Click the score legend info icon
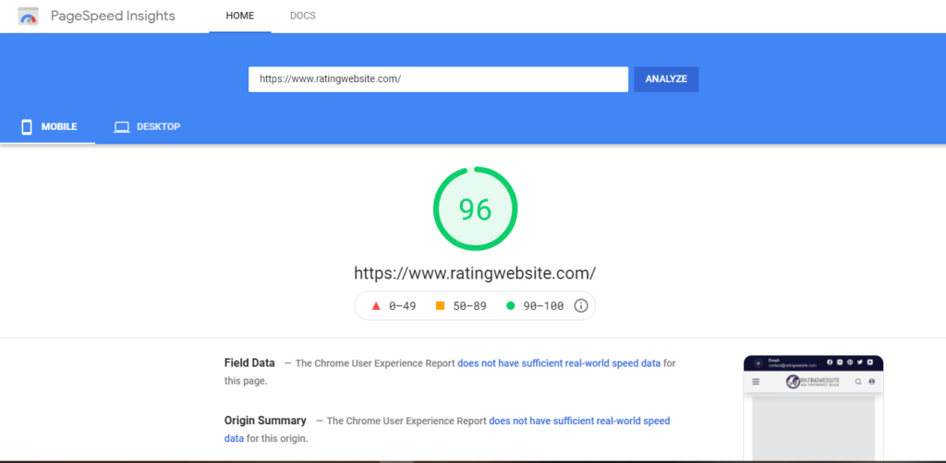 [581, 306]
